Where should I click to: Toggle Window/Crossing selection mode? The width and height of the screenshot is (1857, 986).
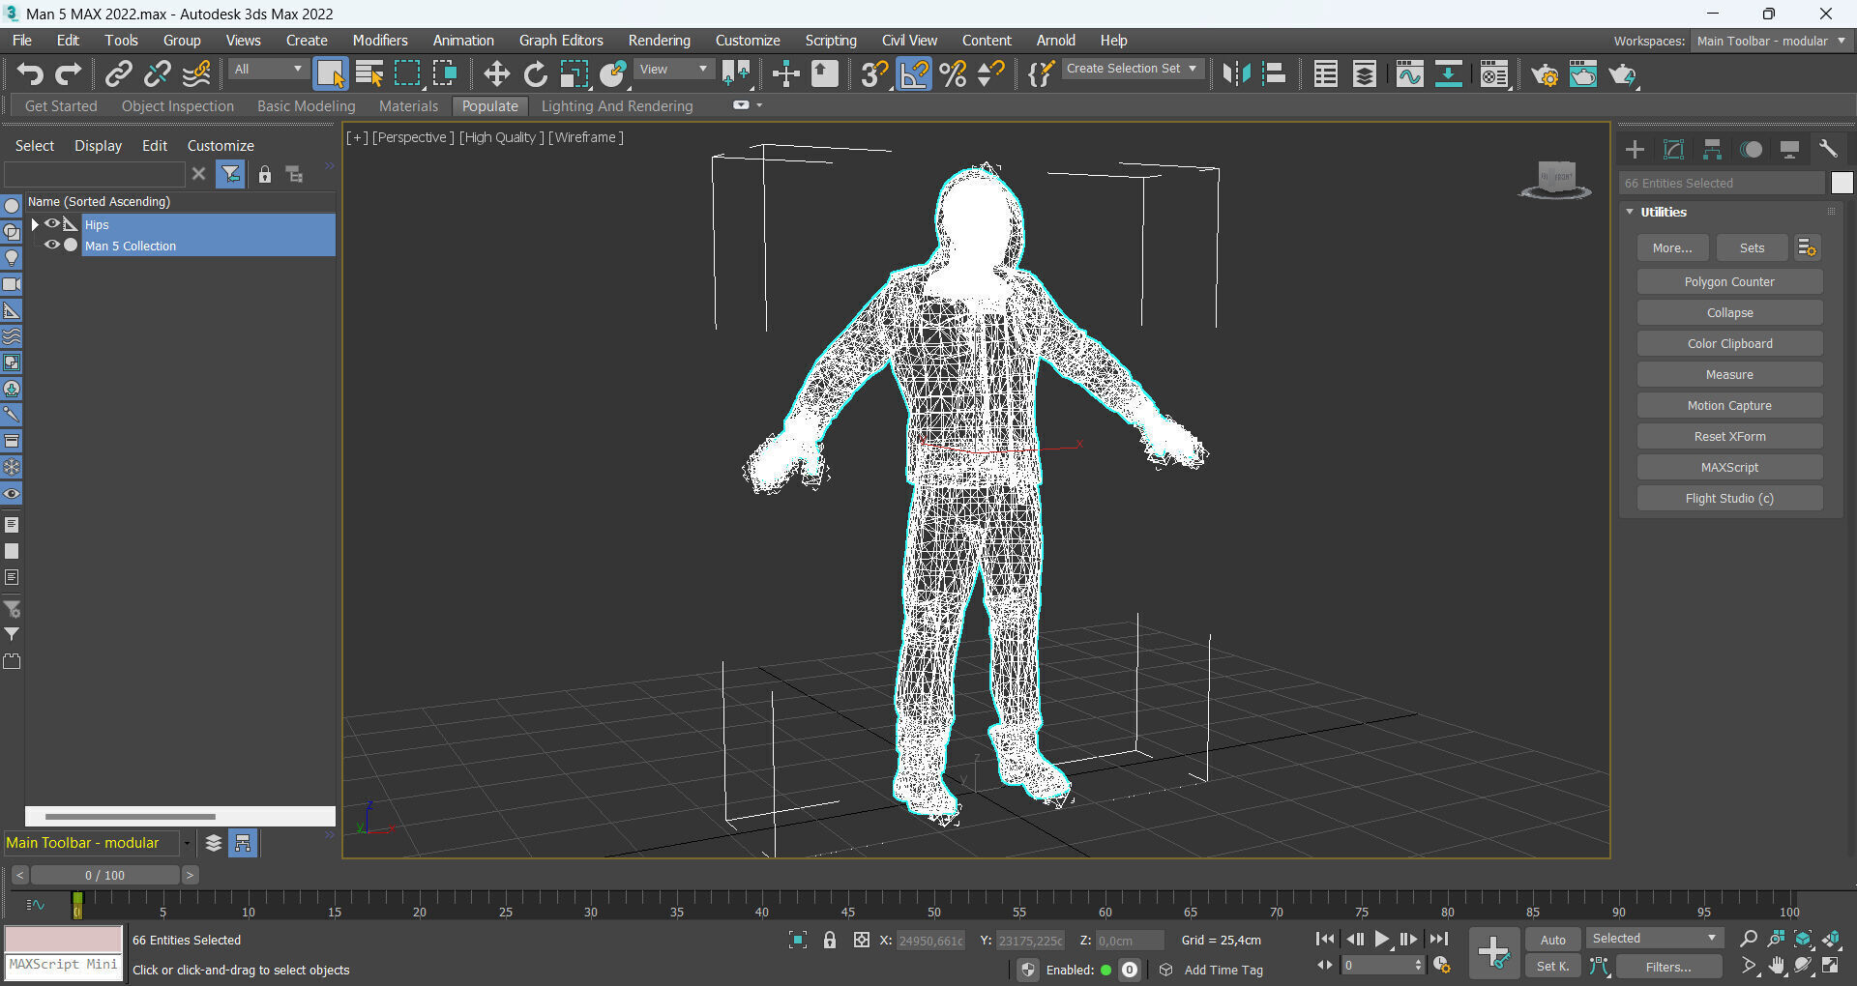click(x=445, y=73)
